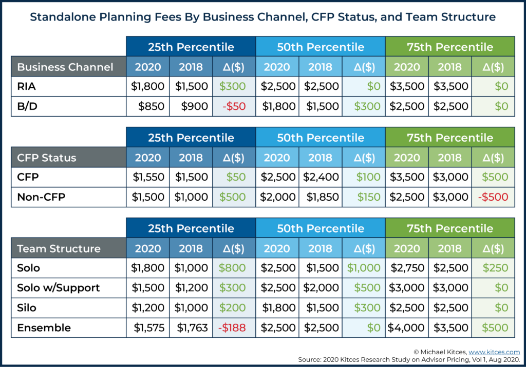Click the 50th Percentile header in Team Structure table

click(321, 228)
